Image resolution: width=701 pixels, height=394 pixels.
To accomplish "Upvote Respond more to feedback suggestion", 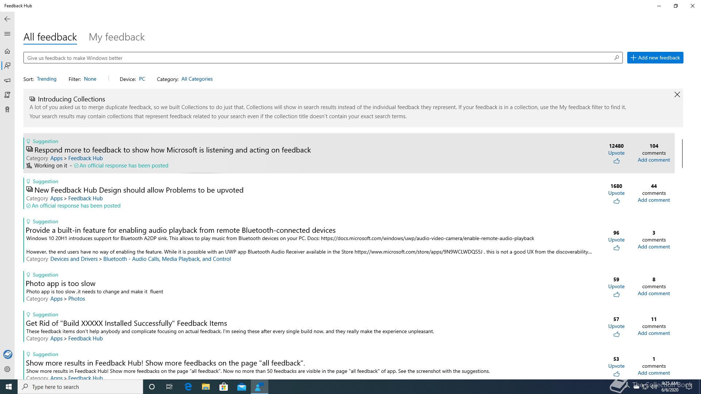I will pyautogui.click(x=616, y=153).
